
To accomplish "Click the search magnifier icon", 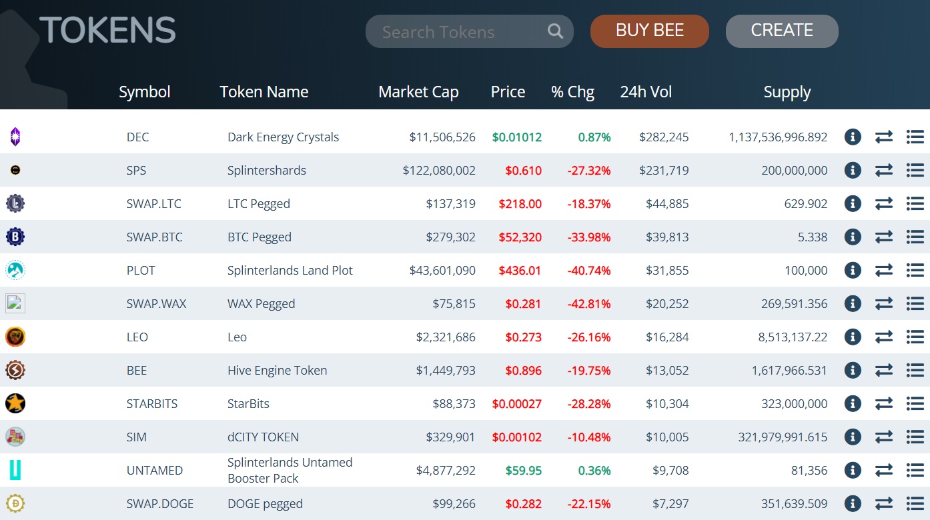I will [555, 31].
